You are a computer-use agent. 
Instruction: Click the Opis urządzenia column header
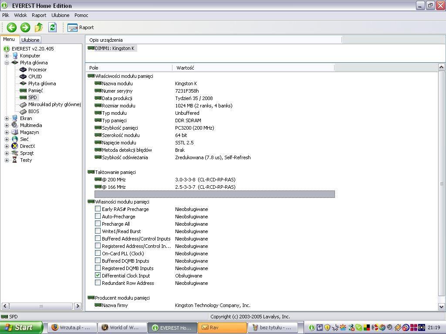coord(213,40)
